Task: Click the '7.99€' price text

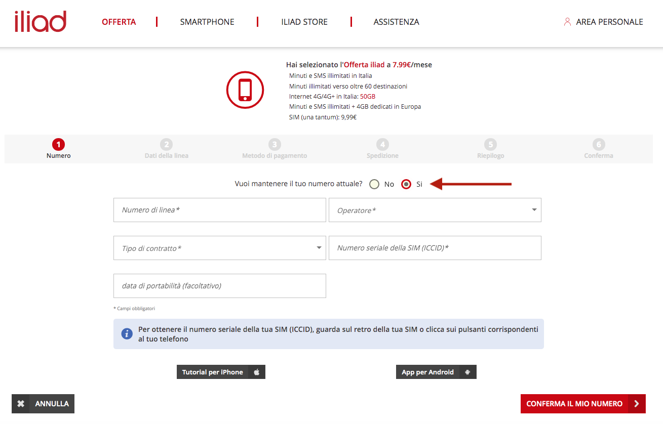Action: click(x=402, y=65)
